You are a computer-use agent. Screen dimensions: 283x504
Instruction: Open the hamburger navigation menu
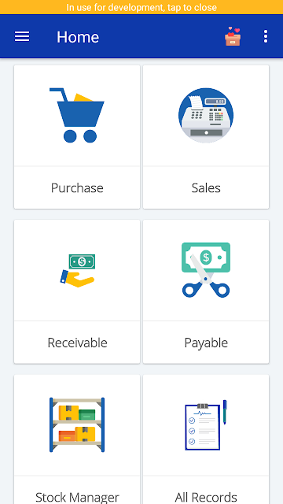pyautogui.click(x=22, y=37)
